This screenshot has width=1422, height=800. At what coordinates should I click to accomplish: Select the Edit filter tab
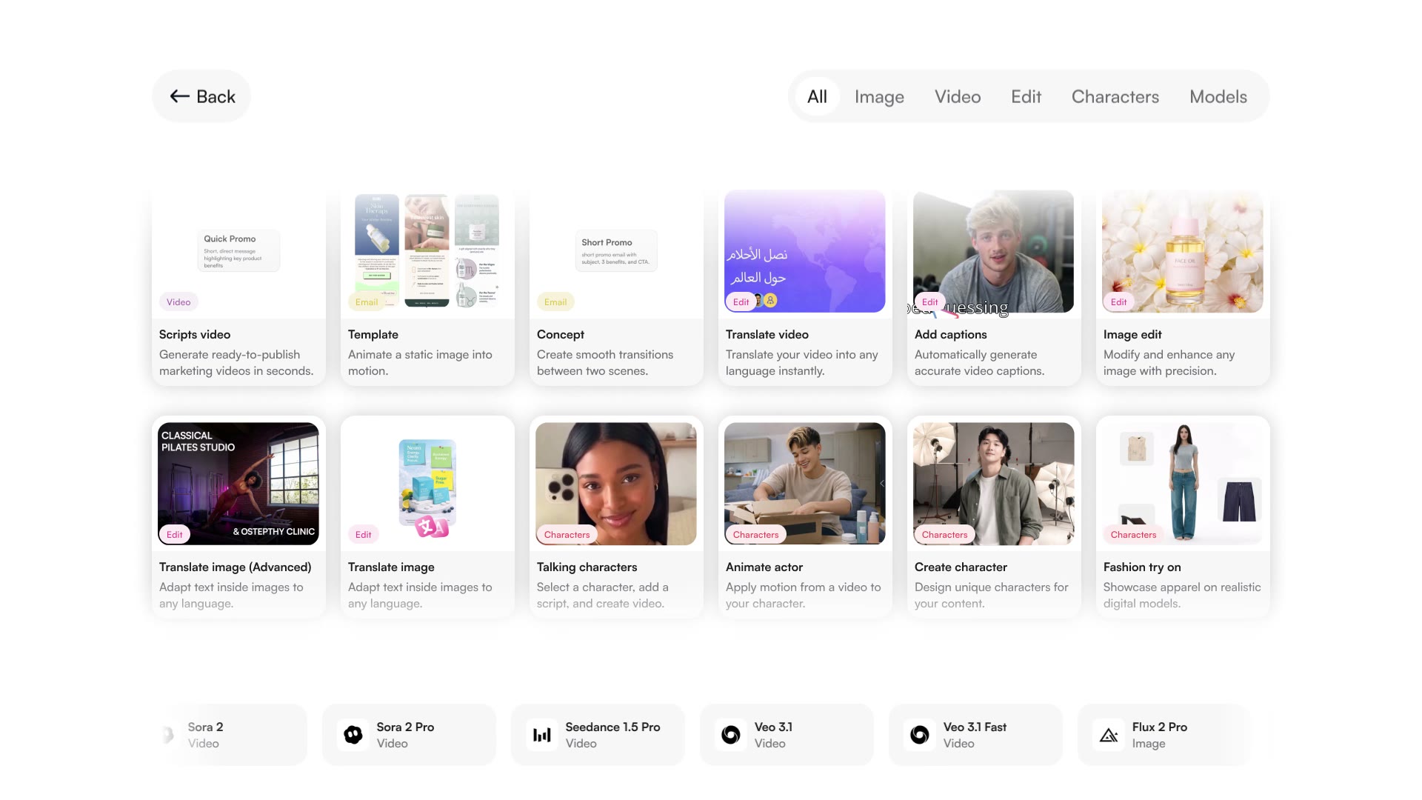(1026, 96)
